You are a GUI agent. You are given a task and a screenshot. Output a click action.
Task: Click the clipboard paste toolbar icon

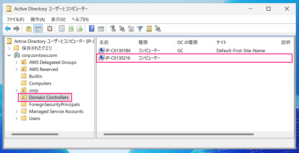coord(50,29)
